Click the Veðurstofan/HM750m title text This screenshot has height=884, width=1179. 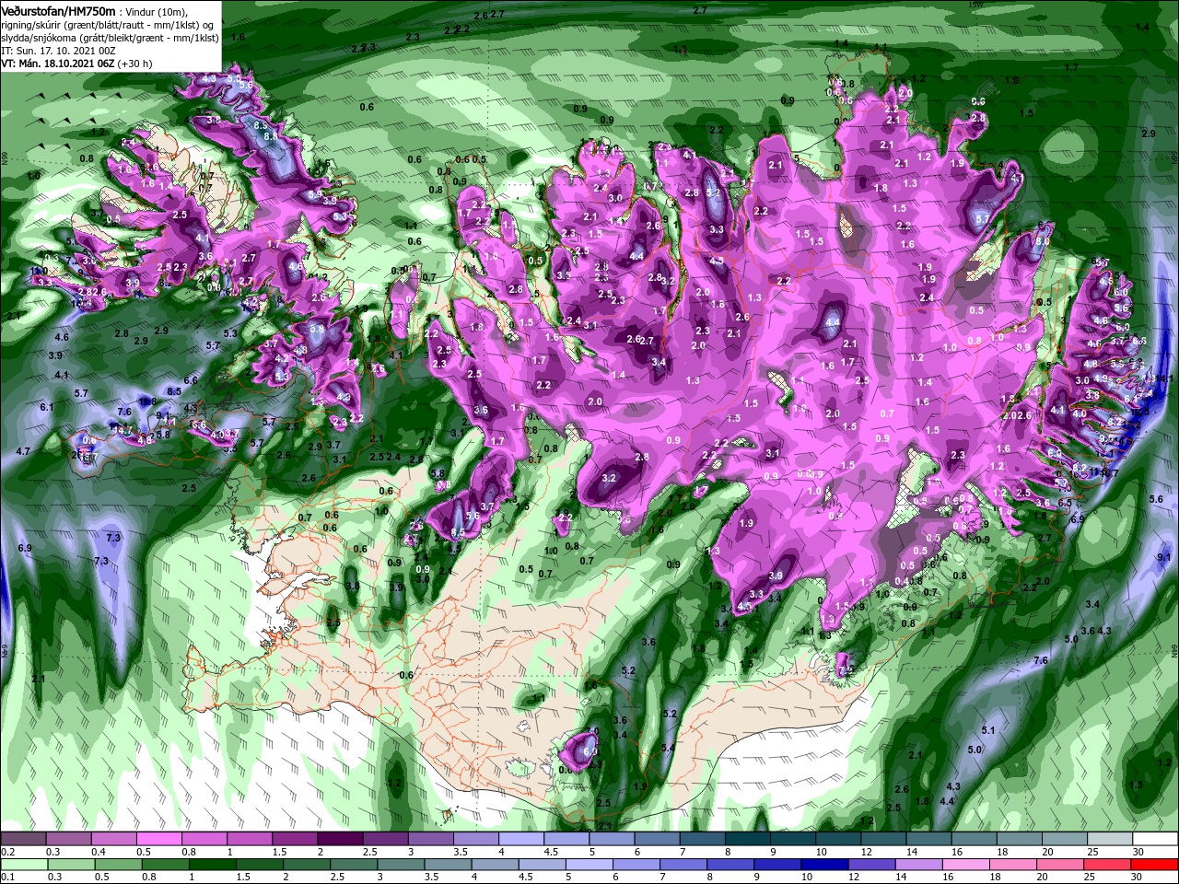tap(58, 10)
